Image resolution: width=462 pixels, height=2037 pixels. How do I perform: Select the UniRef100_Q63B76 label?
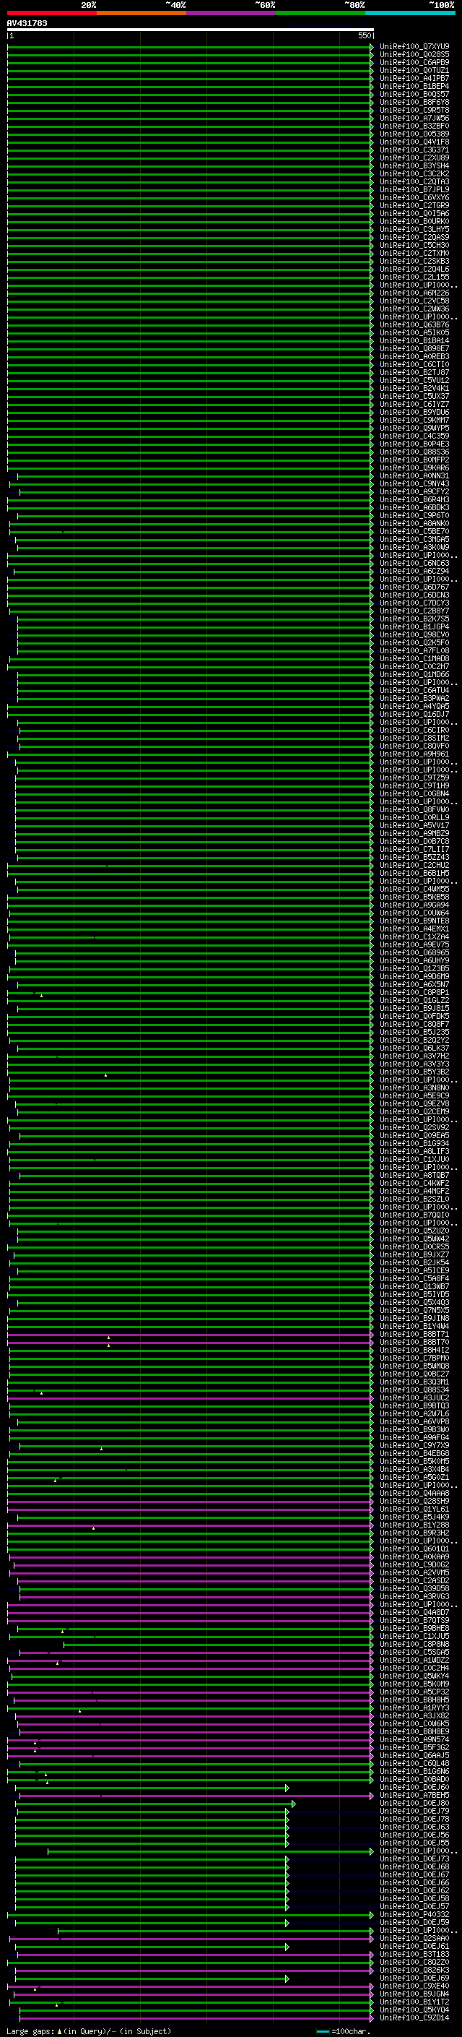point(414,325)
